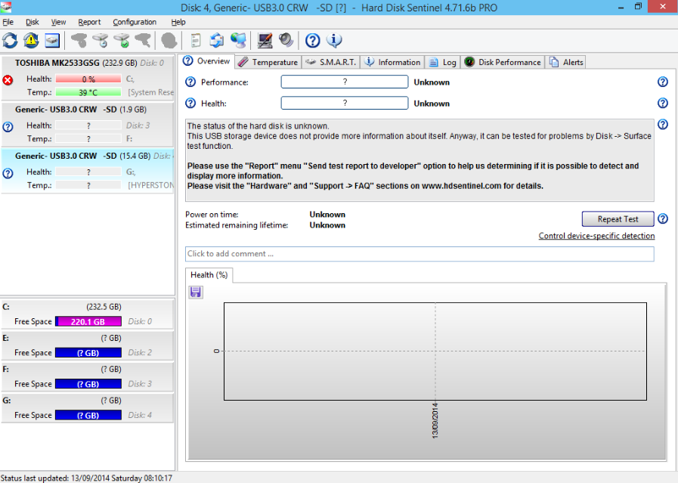This screenshot has height=483, width=678.
Task: Click the refresh icon with yellow warning sign
Action: click(31, 40)
